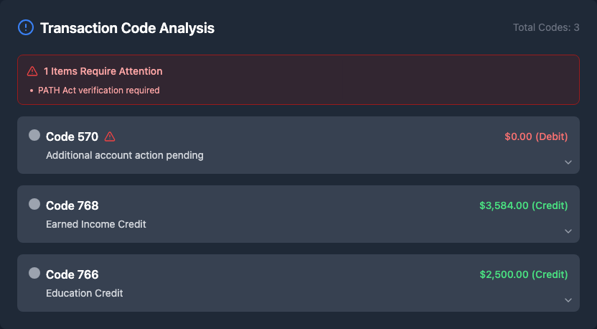Click the 1 Items Require Attention header
This screenshot has height=329, width=597.
(103, 71)
